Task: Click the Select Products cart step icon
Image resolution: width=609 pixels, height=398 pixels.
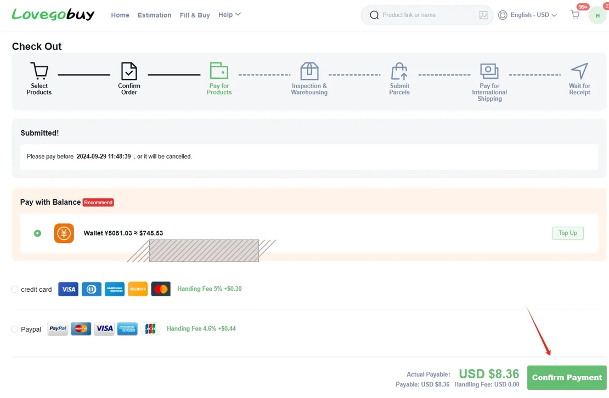Action: pyautogui.click(x=39, y=71)
